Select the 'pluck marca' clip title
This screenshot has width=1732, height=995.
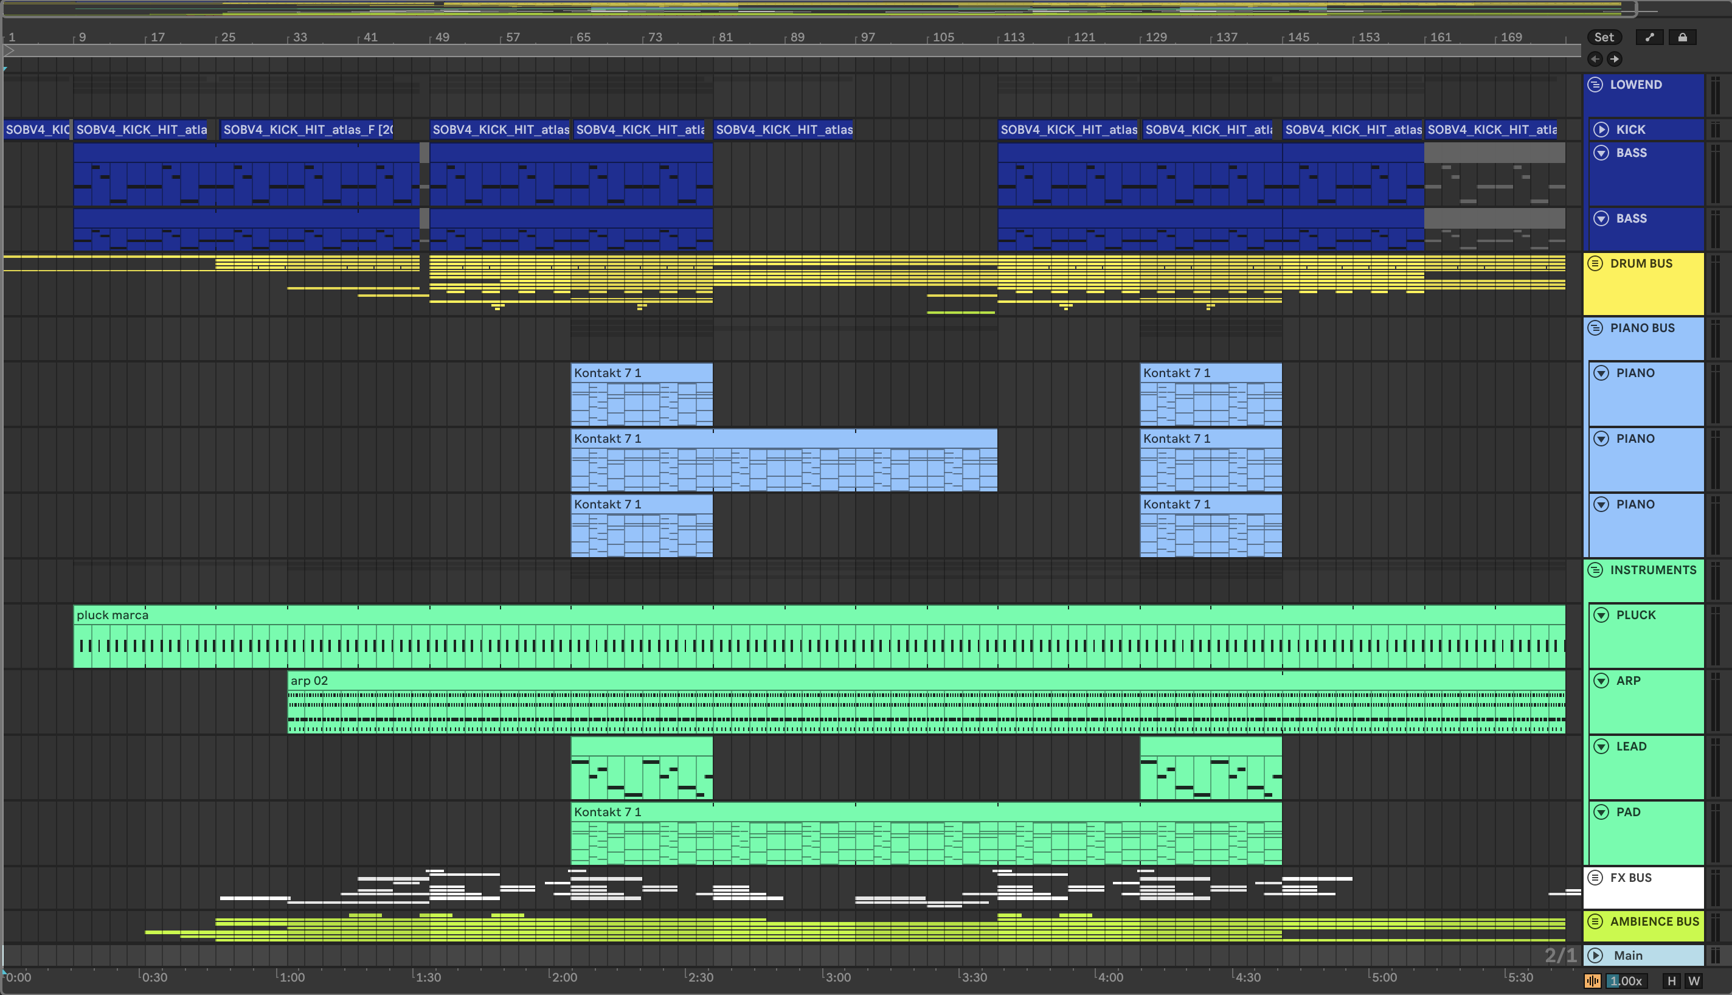[x=113, y=615]
